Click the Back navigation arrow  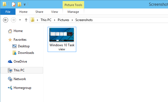[5, 20]
